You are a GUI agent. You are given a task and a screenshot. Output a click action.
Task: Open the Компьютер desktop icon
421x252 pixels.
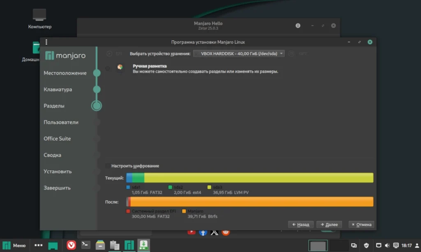point(39,18)
